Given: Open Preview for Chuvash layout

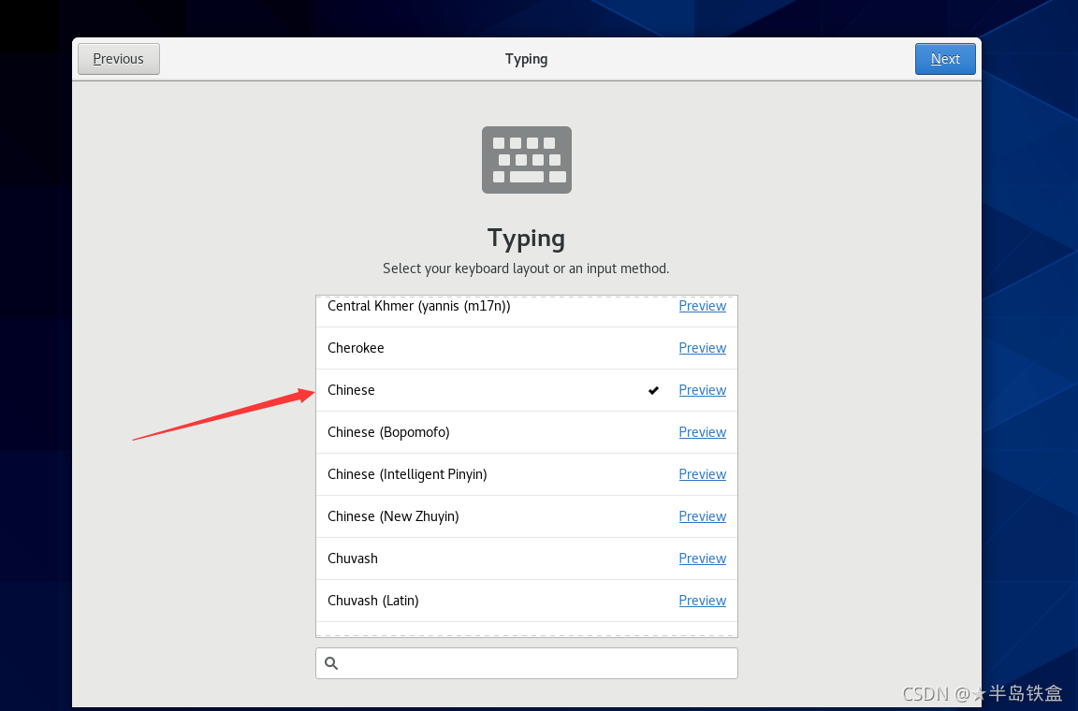Looking at the screenshot, I should (x=702, y=559).
